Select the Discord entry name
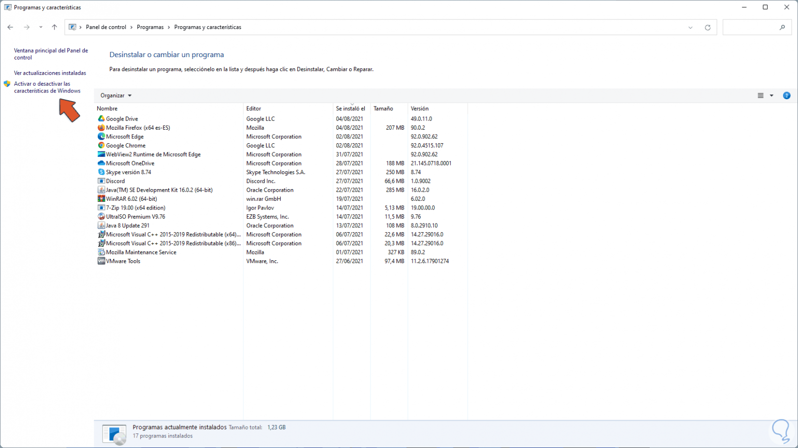Image resolution: width=798 pixels, height=448 pixels. tap(115, 181)
